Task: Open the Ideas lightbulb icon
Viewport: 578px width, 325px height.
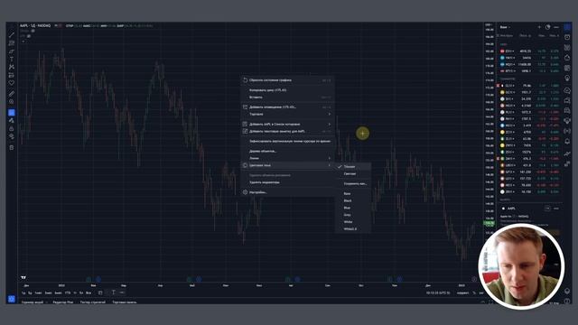Action: click(567, 79)
